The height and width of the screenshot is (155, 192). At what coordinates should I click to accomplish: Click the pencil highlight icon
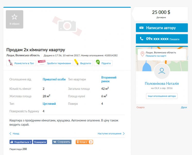pyautogui.click(x=76, y=63)
